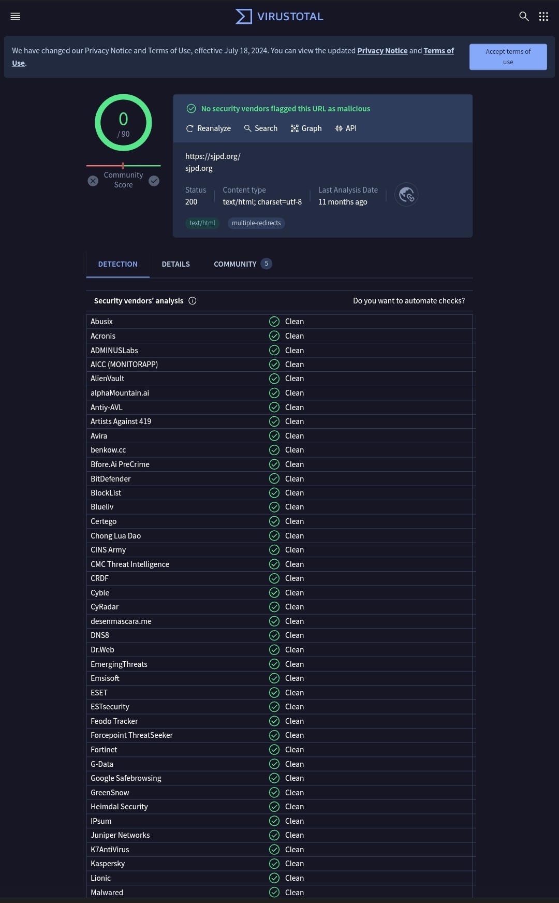Click the AlienVault clean check icon

tap(274, 378)
